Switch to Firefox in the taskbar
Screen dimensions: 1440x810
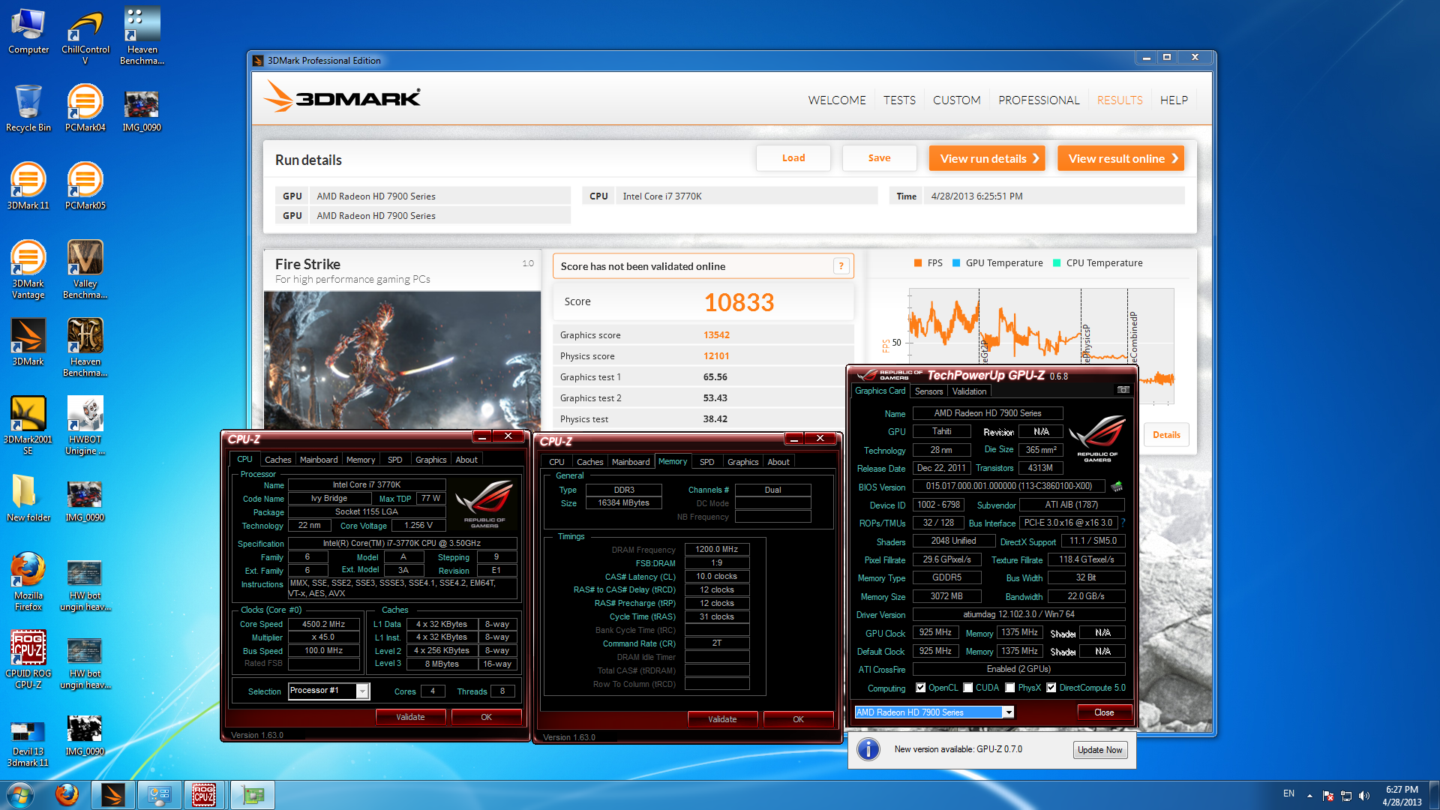(x=67, y=795)
